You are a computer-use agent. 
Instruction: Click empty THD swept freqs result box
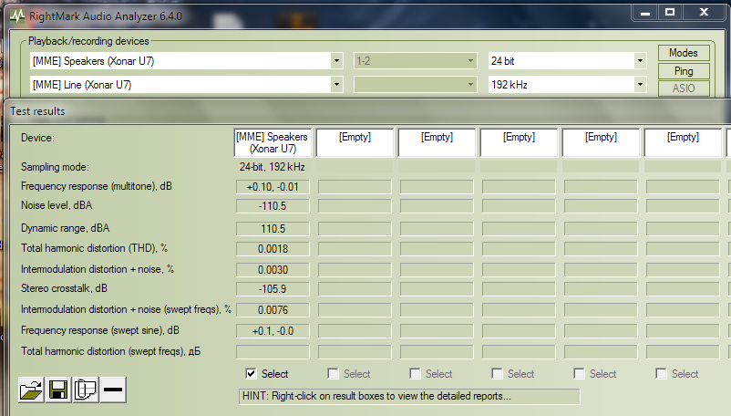pyautogui.click(x=273, y=351)
